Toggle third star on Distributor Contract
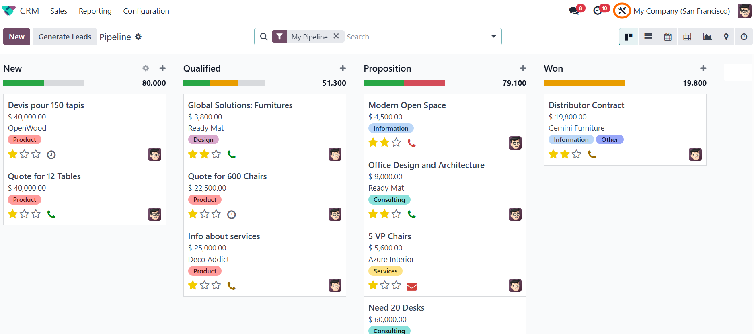The width and height of the screenshot is (754, 334). tap(577, 154)
